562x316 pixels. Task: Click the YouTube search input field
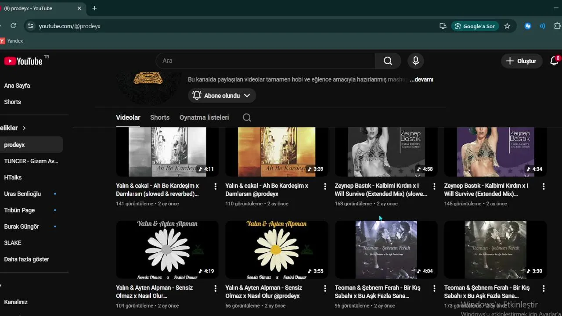coord(265,61)
